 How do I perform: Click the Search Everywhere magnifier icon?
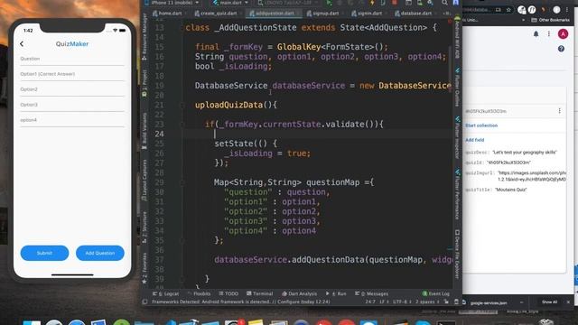pyautogui.click(x=444, y=3)
